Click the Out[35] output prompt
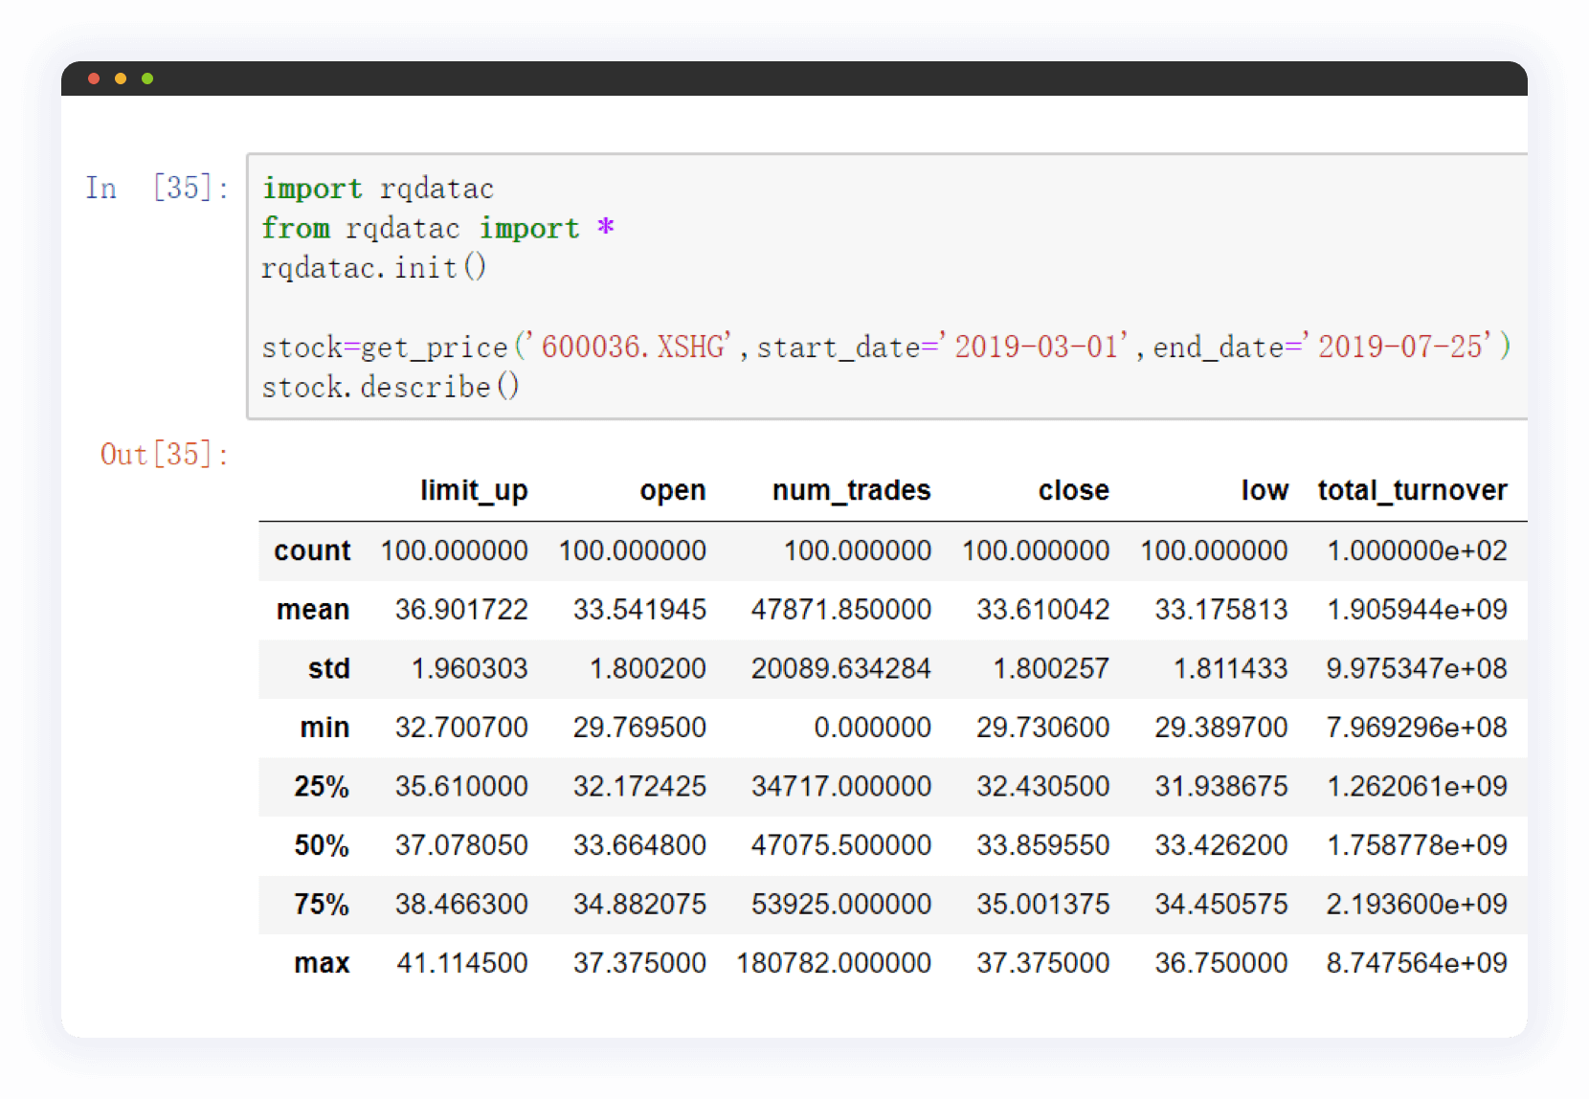Image resolution: width=1589 pixels, height=1099 pixels. pyautogui.click(x=164, y=454)
